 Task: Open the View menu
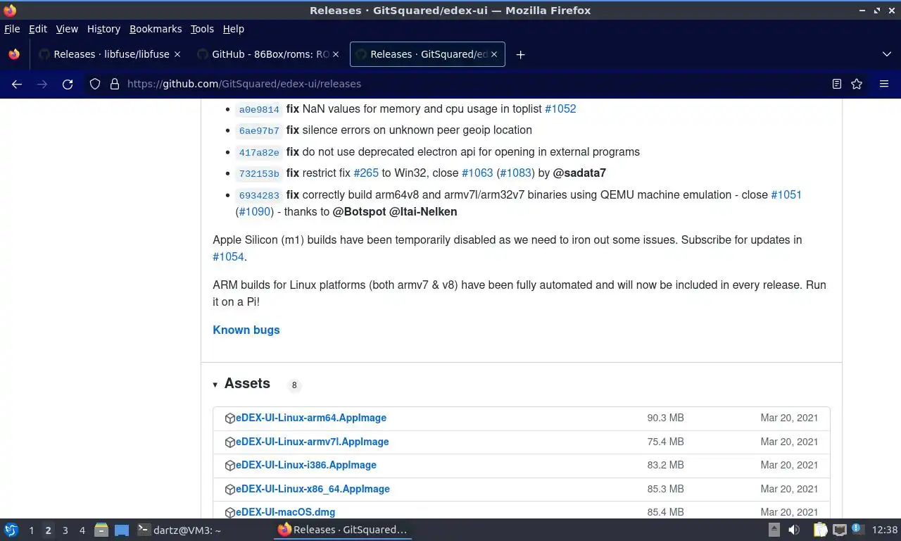tap(67, 29)
